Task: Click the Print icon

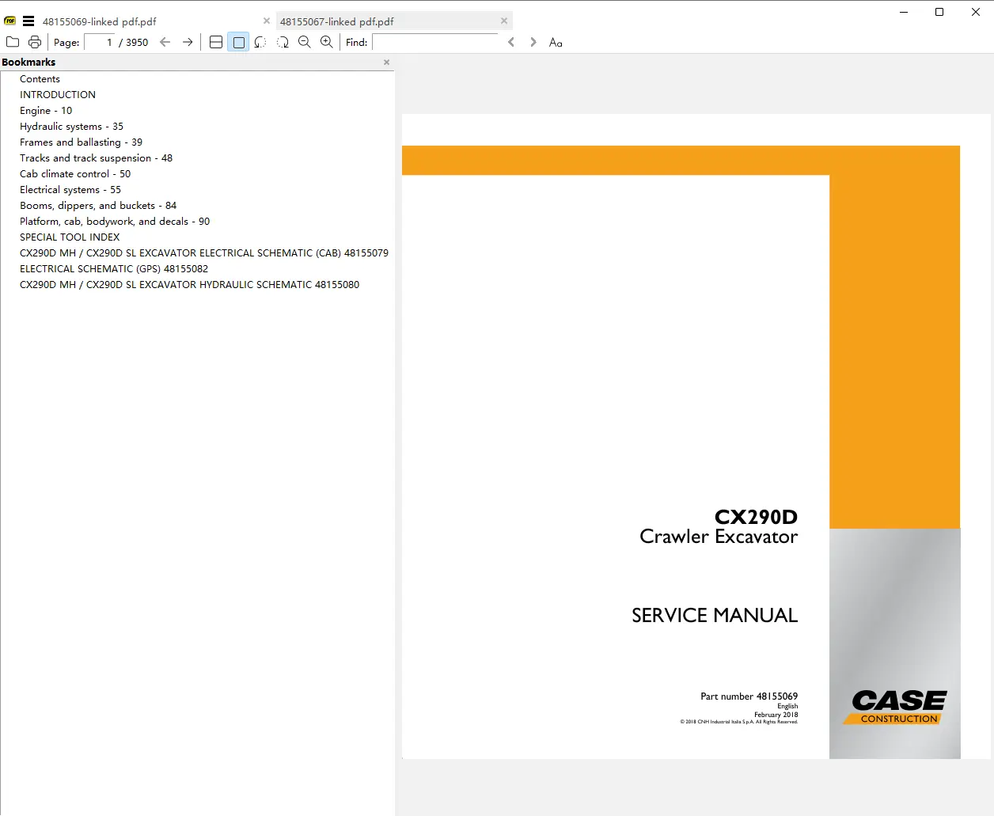Action: [35, 42]
